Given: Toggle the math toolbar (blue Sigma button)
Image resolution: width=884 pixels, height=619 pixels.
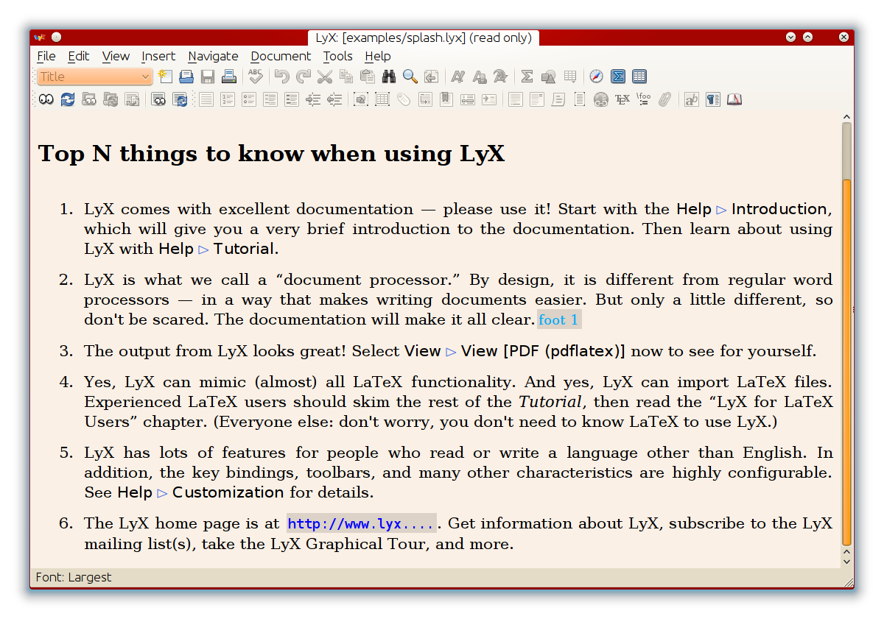Looking at the screenshot, I should [618, 77].
